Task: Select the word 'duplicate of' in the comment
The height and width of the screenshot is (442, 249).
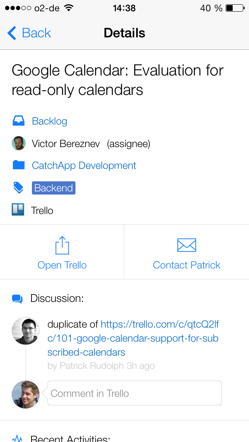Action: click(73, 325)
